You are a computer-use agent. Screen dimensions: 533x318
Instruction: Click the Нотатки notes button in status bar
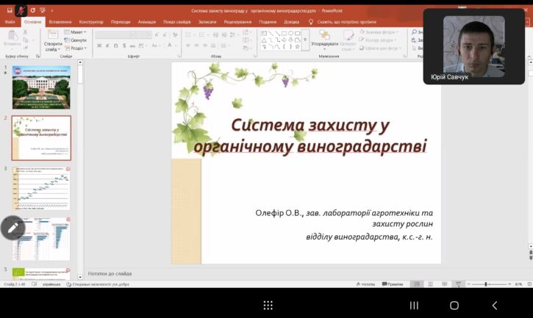365,284
